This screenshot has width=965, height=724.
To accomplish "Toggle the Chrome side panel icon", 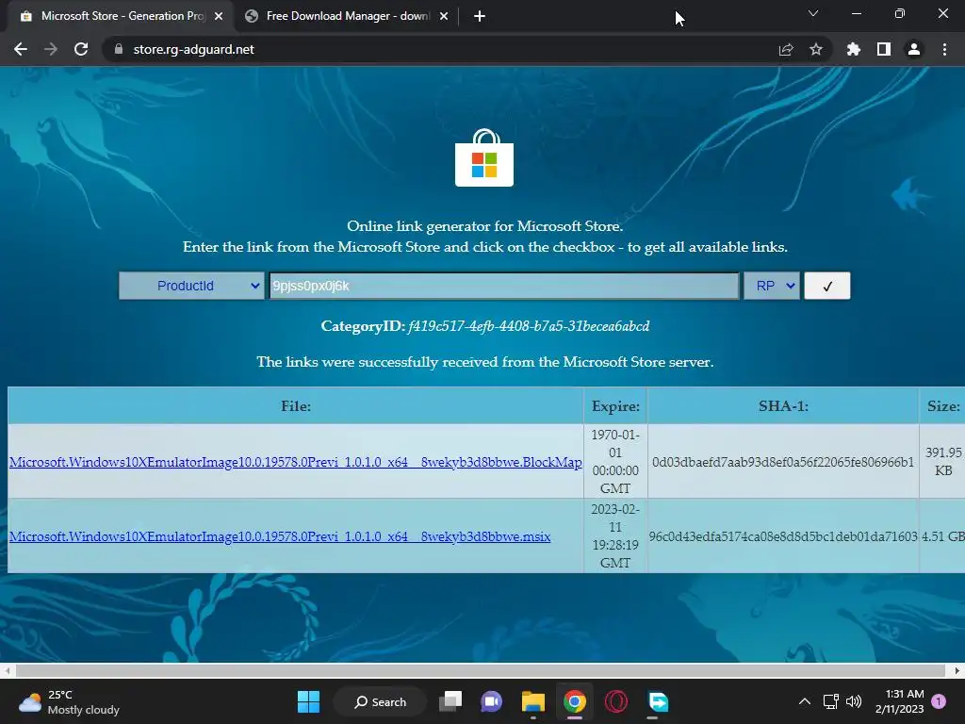I will [883, 49].
